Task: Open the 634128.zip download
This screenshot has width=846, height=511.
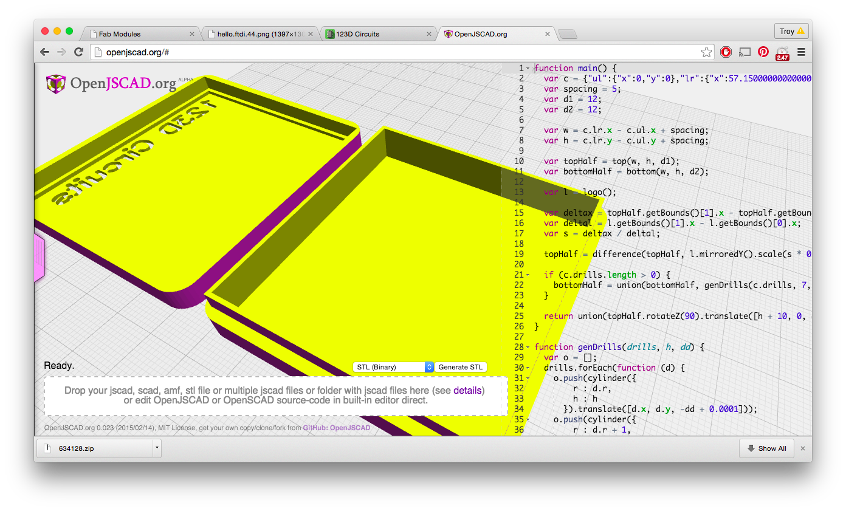Action: tap(94, 448)
